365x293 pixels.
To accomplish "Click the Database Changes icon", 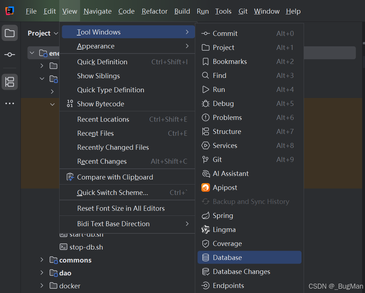I will tap(205, 271).
